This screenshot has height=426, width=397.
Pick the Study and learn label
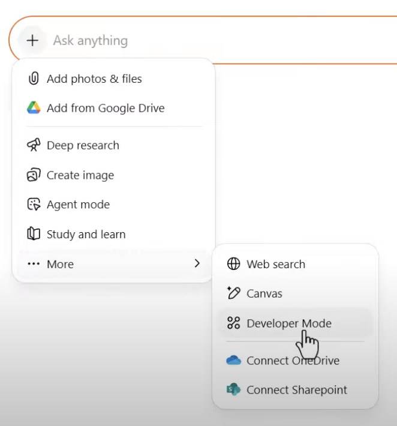pos(86,234)
